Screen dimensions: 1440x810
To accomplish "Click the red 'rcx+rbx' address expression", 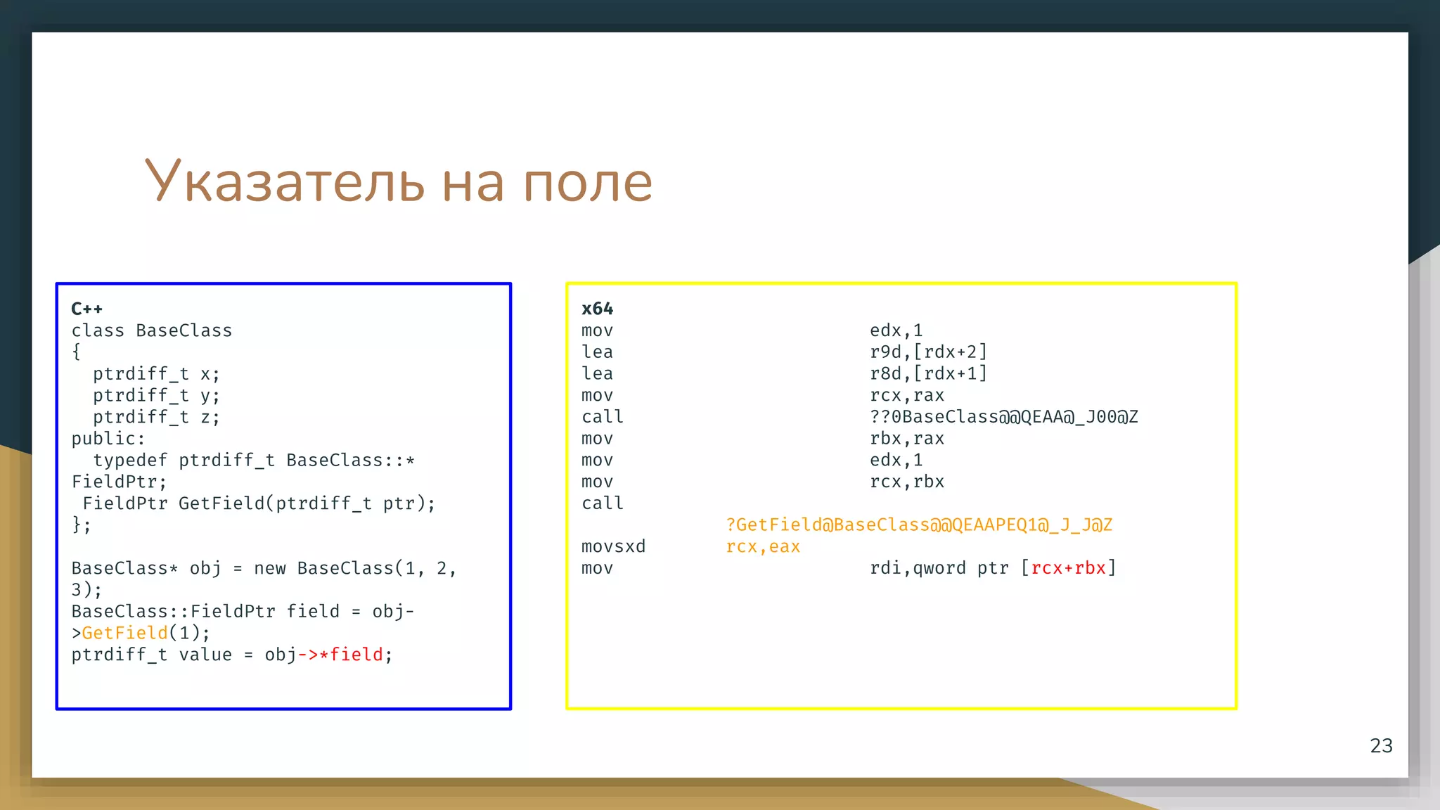I will point(1068,568).
